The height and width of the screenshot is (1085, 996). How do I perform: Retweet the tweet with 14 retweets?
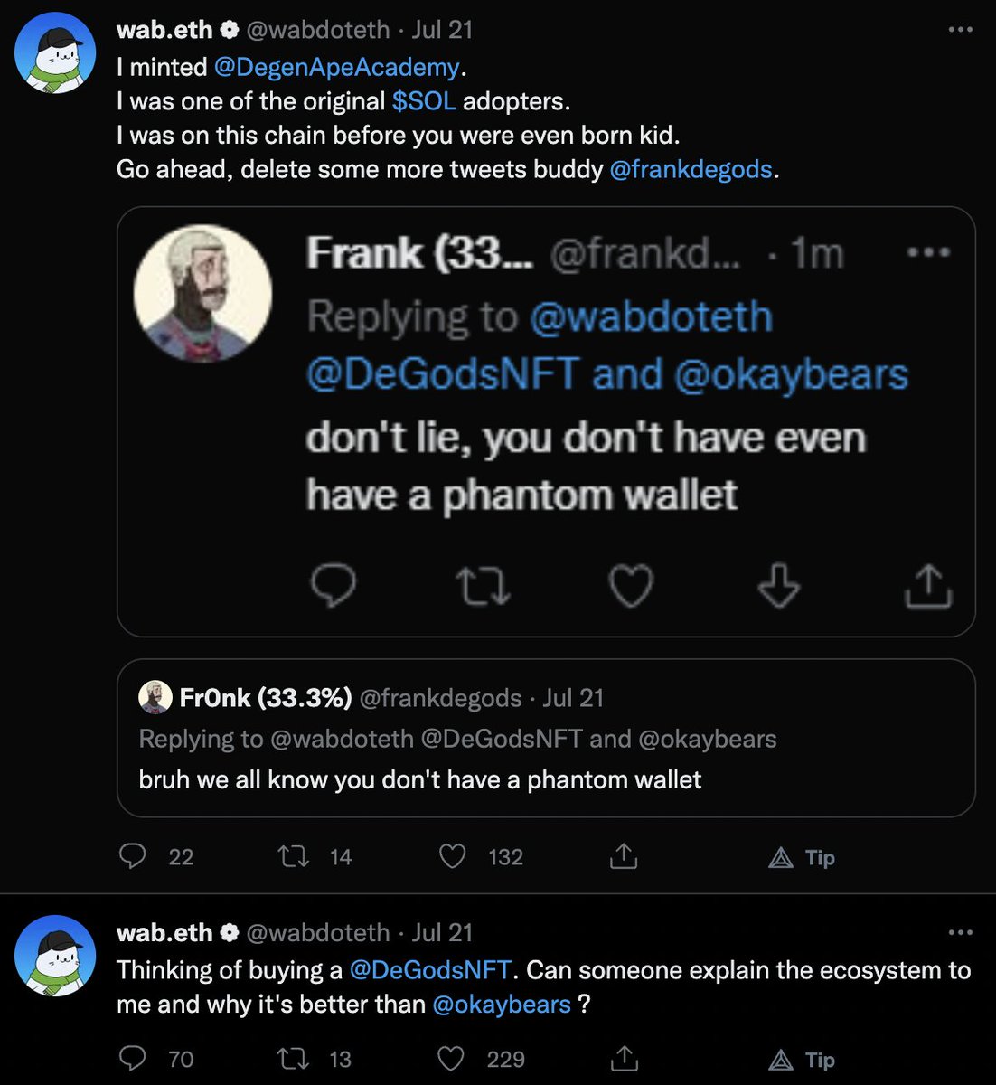pyautogui.click(x=292, y=856)
